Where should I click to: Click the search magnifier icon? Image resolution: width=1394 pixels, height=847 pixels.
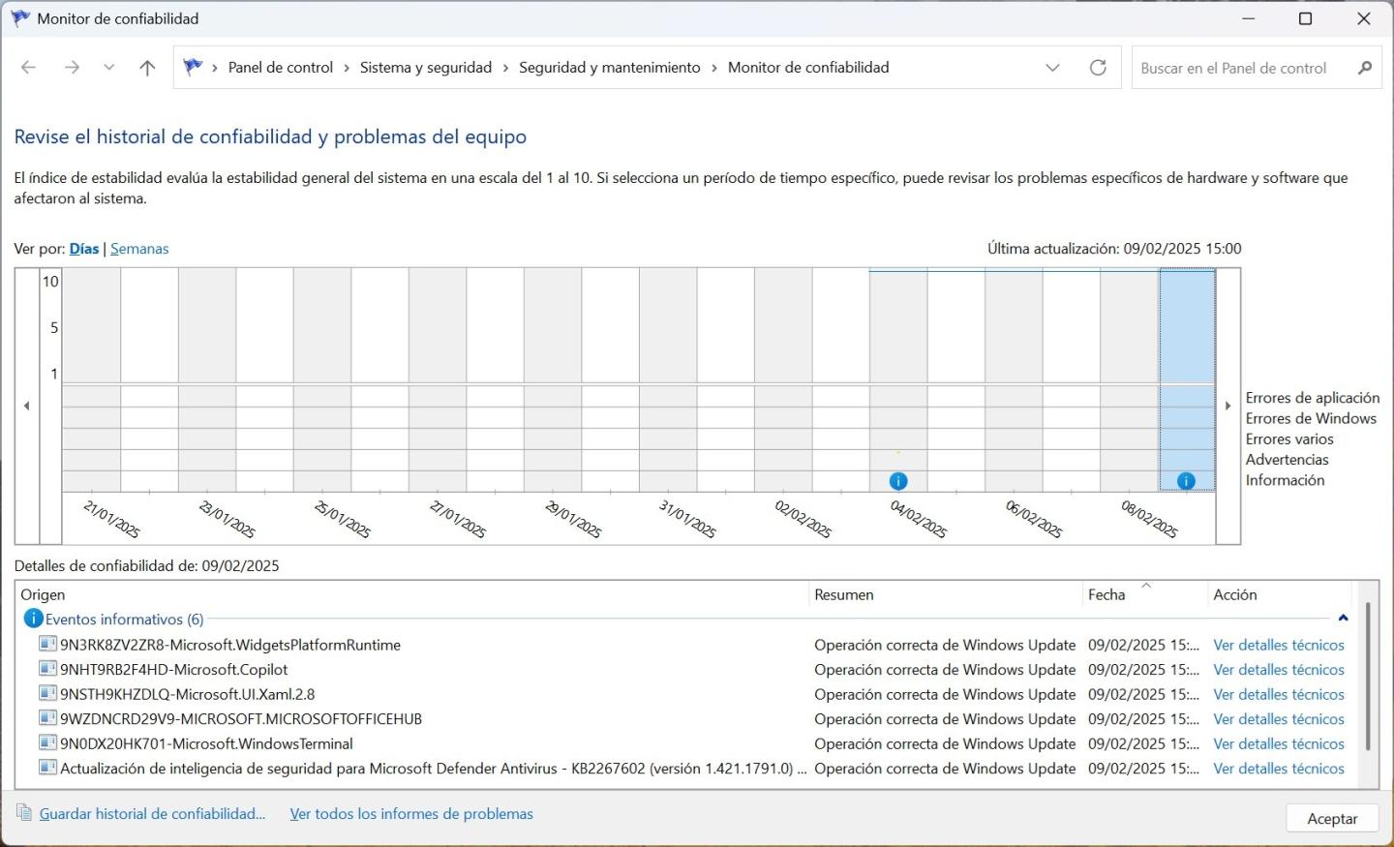pyautogui.click(x=1365, y=68)
